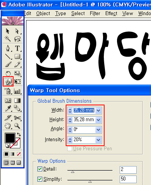Select the Pen tool
This screenshot has width=151, height=185.
click(8, 48)
